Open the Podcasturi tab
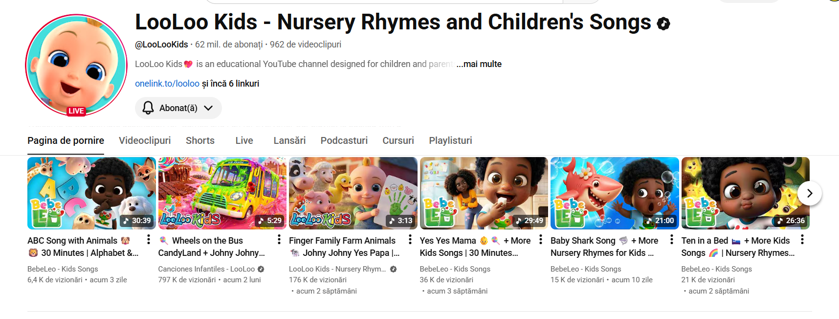The height and width of the screenshot is (319, 839). coord(344,141)
